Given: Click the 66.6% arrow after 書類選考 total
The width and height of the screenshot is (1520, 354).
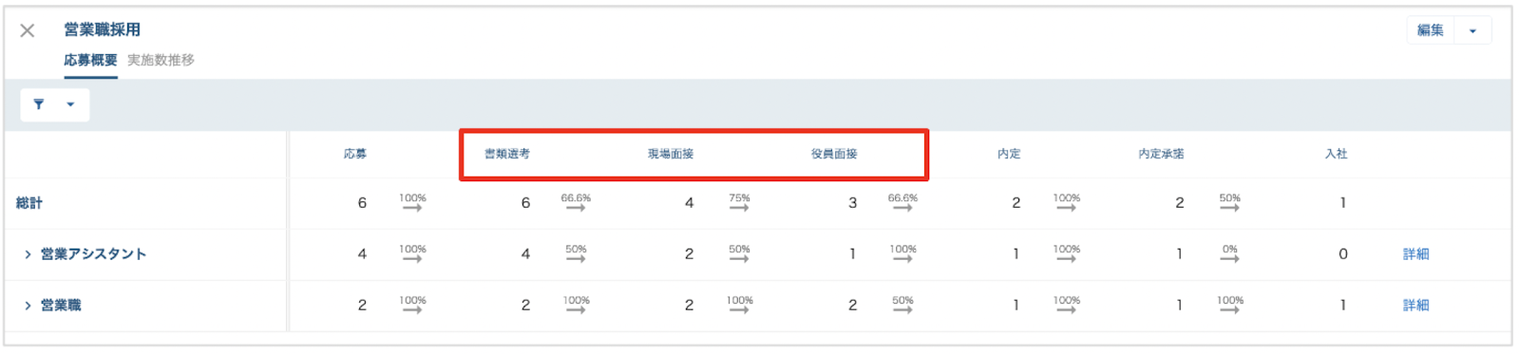Looking at the screenshot, I should (x=576, y=202).
